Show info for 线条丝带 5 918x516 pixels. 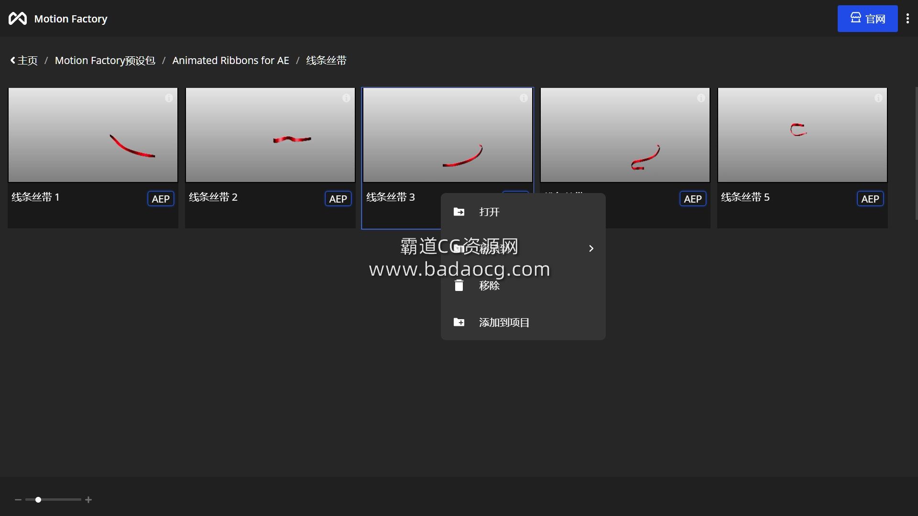878,98
